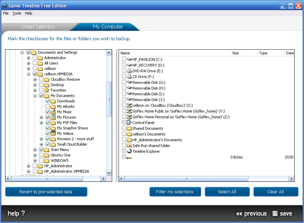Click the Favorites star icon in tree
This screenshot has width=304, height=223.
pyautogui.click(x=47, y=90)
